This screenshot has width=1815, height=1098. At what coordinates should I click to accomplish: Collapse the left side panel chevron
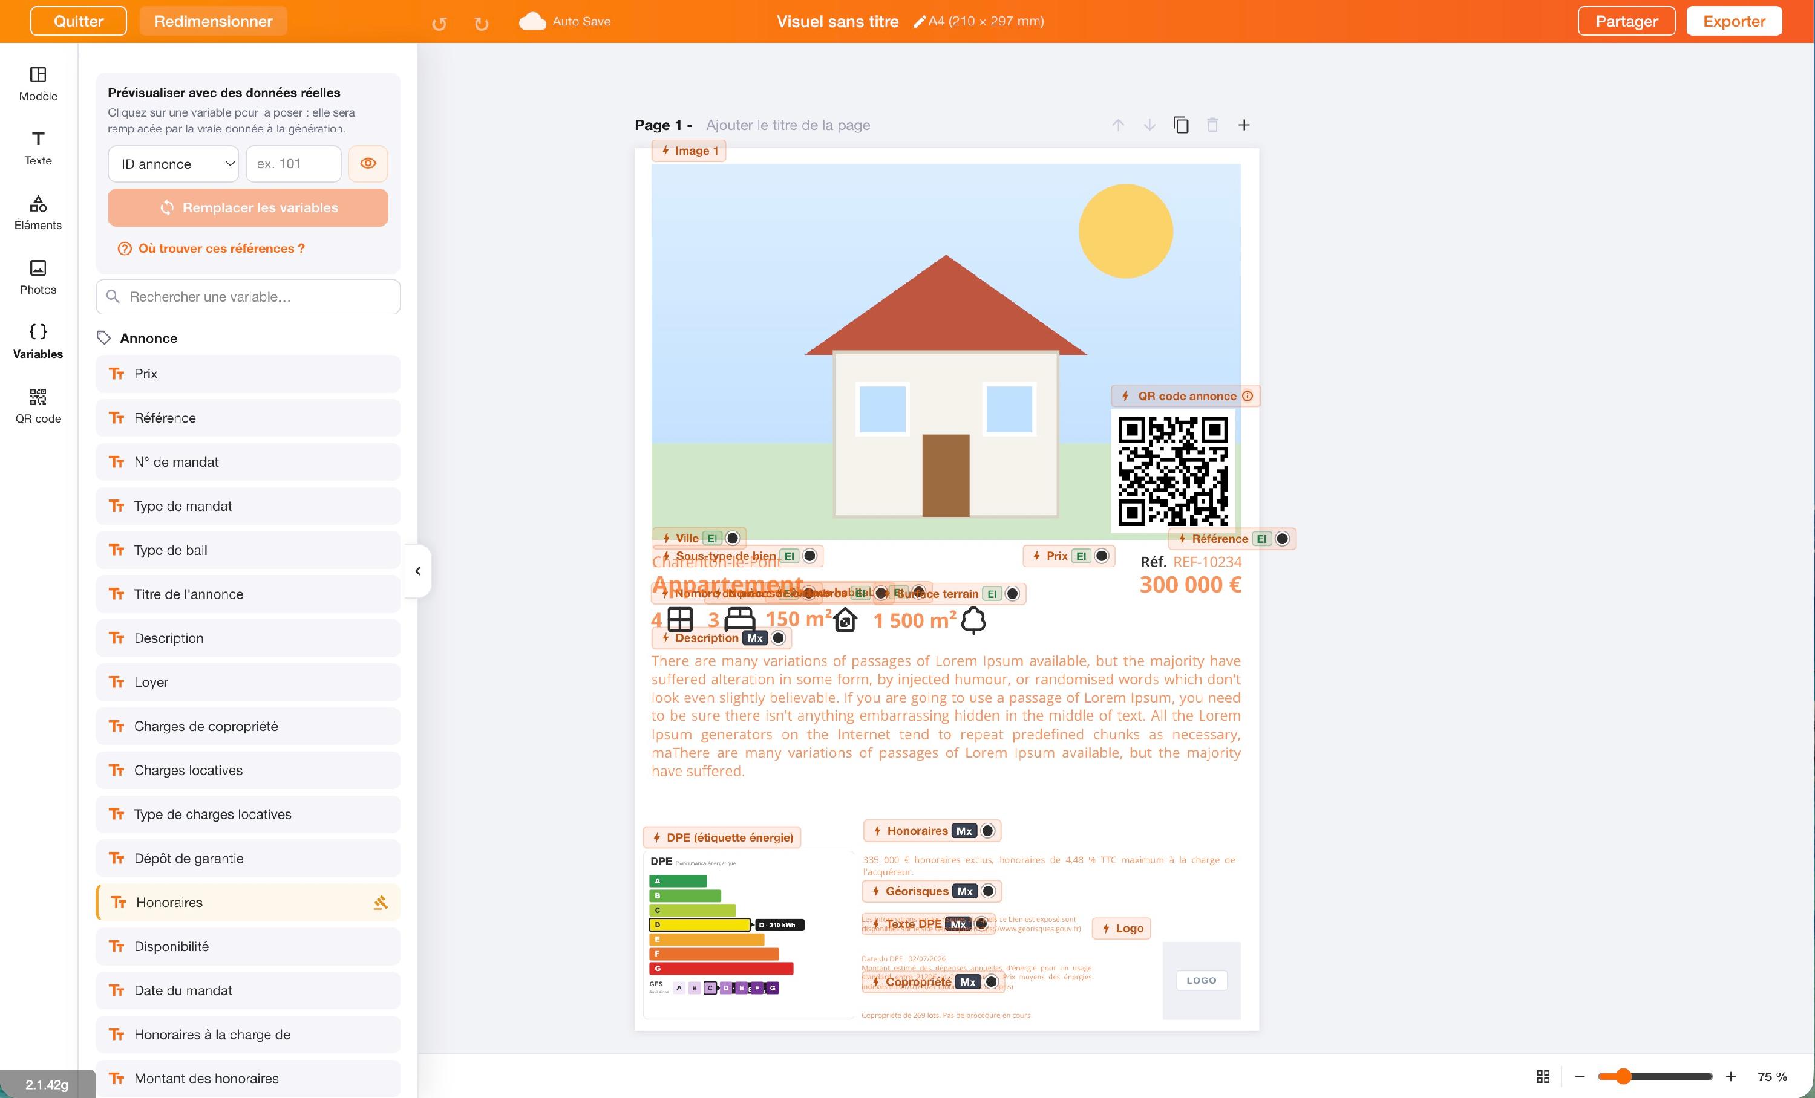click(x=419, y=571)
